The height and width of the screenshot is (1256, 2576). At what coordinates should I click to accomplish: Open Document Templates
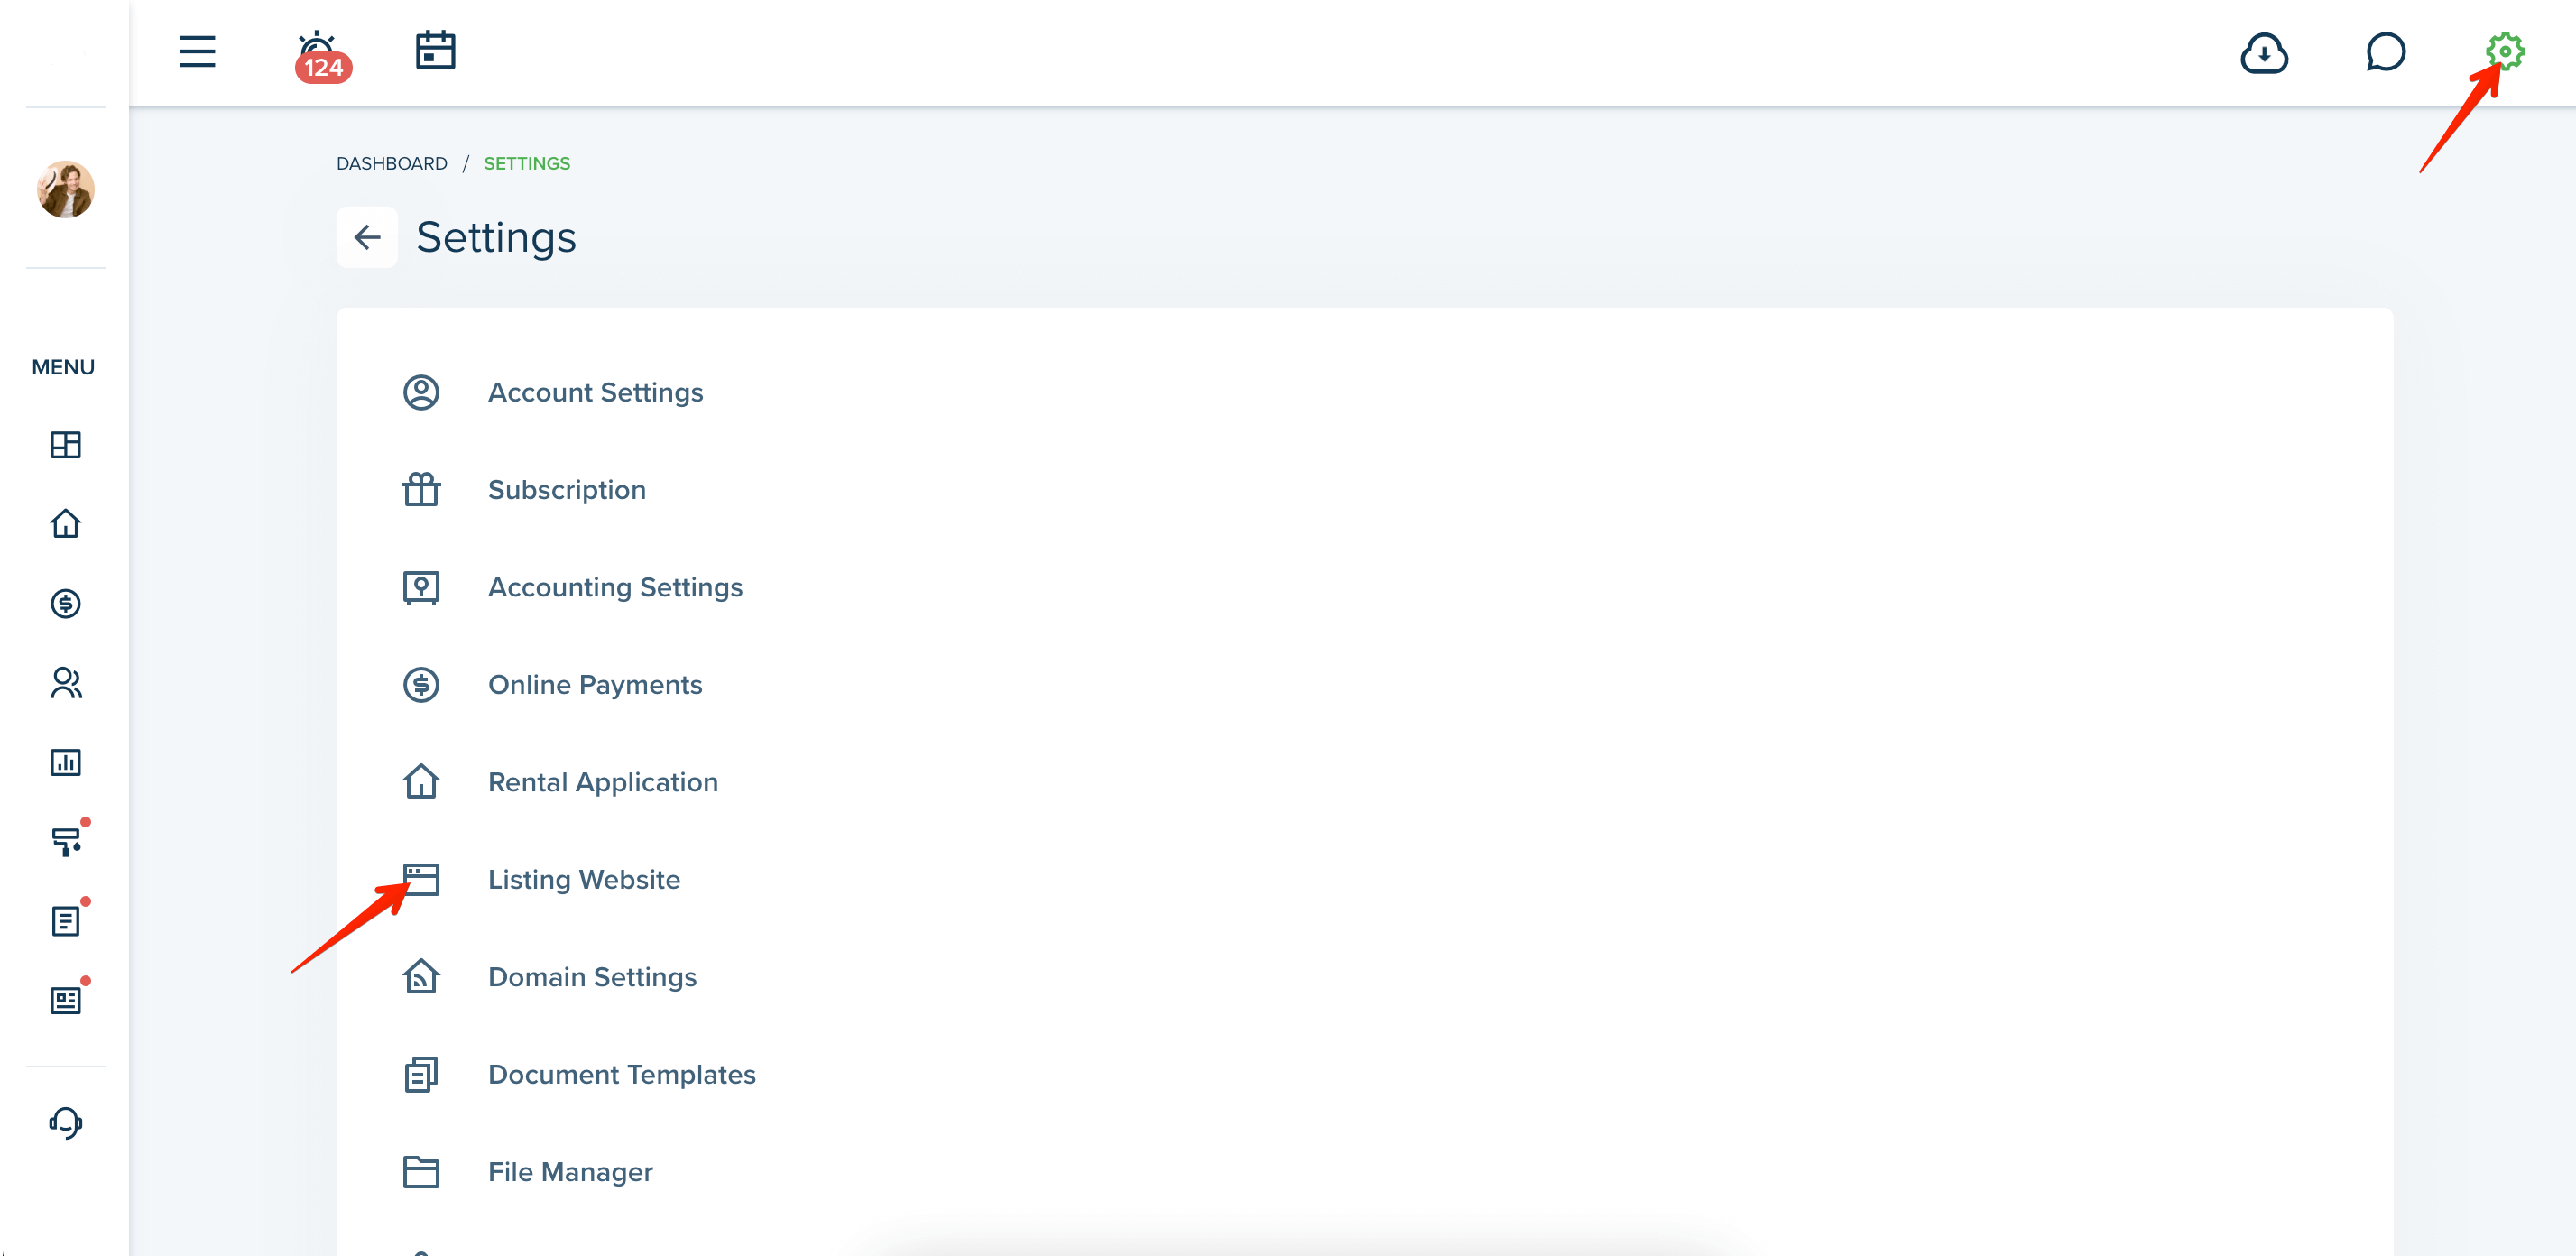622,1075
